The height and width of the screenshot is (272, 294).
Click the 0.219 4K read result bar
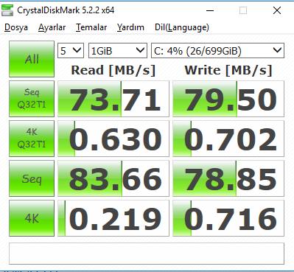[x=113, y=218]
